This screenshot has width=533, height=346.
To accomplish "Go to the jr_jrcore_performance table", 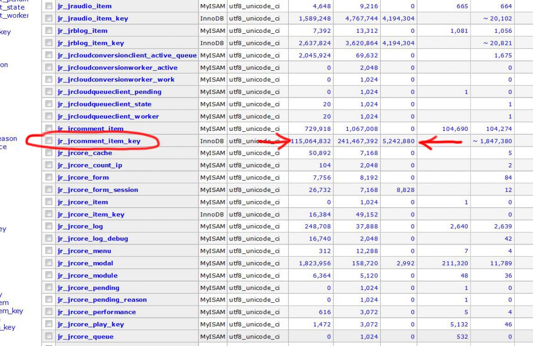I will pos(96,312).
